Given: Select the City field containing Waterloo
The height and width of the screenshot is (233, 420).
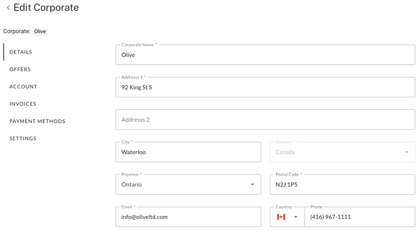Looking at the screenshot, I should pyautogui.click(x=188, y=152).
